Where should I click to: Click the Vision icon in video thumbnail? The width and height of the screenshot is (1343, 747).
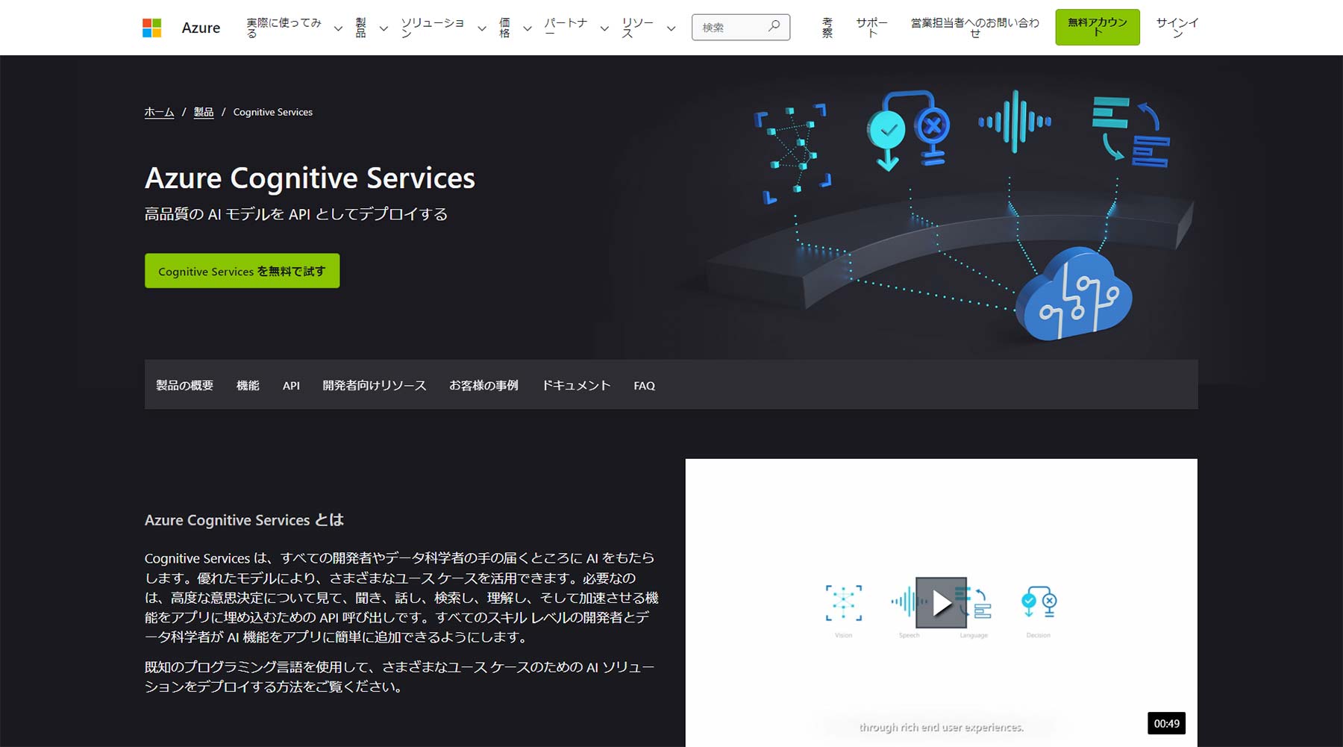[844, 603]
